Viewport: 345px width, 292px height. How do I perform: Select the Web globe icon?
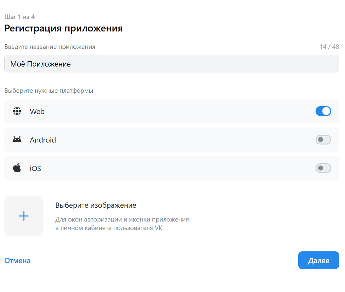[x=17, y=111]
